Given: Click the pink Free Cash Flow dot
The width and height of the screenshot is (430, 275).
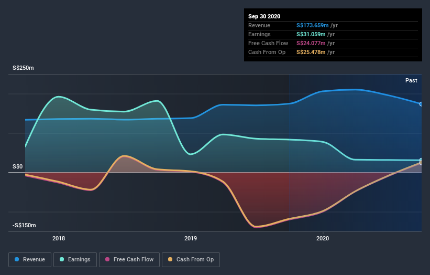Looking at the screenshot, I should pos(107,259).
